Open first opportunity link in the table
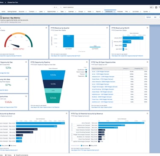The image size is (160, 156). click(x=101, y=72)
